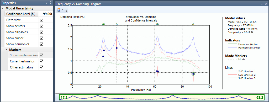Click the Mode marker legend entry
The image size is (269, 102).
(236, 60)
